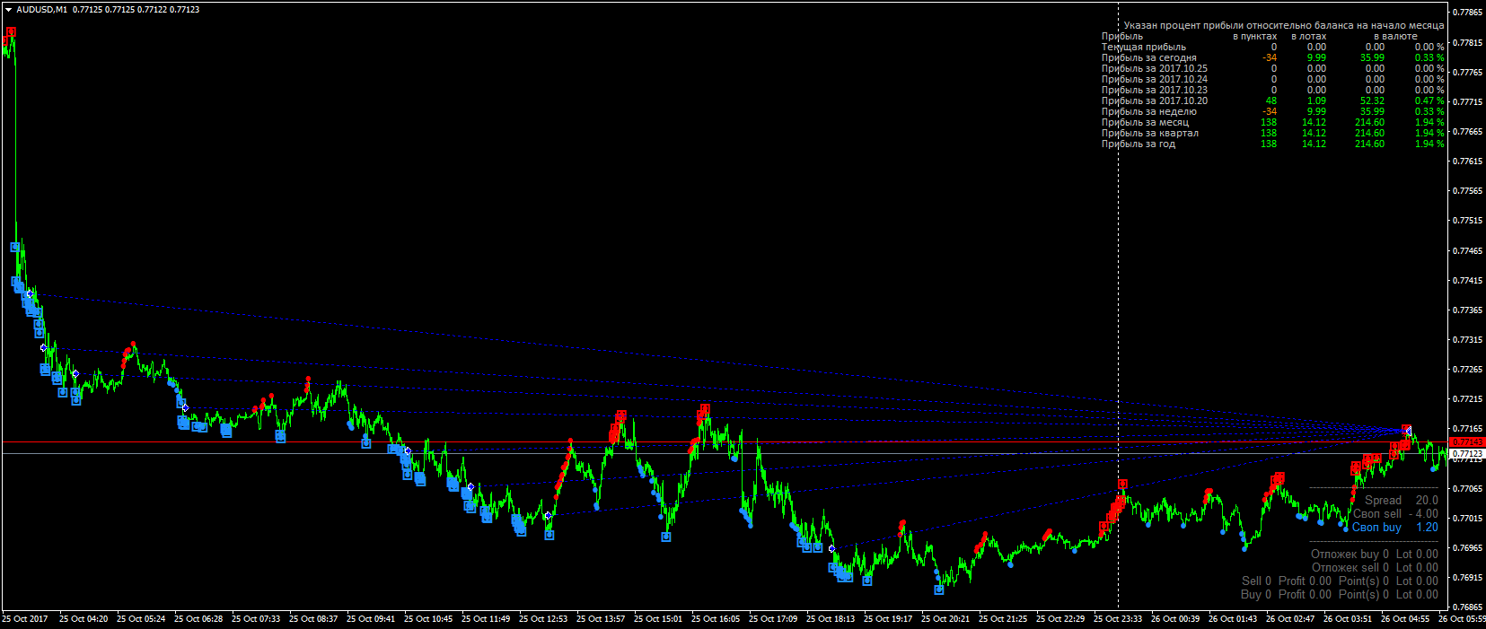Click the AUDUSD,M1 chart title text
1486x629 pixels.
click(41, 10)
